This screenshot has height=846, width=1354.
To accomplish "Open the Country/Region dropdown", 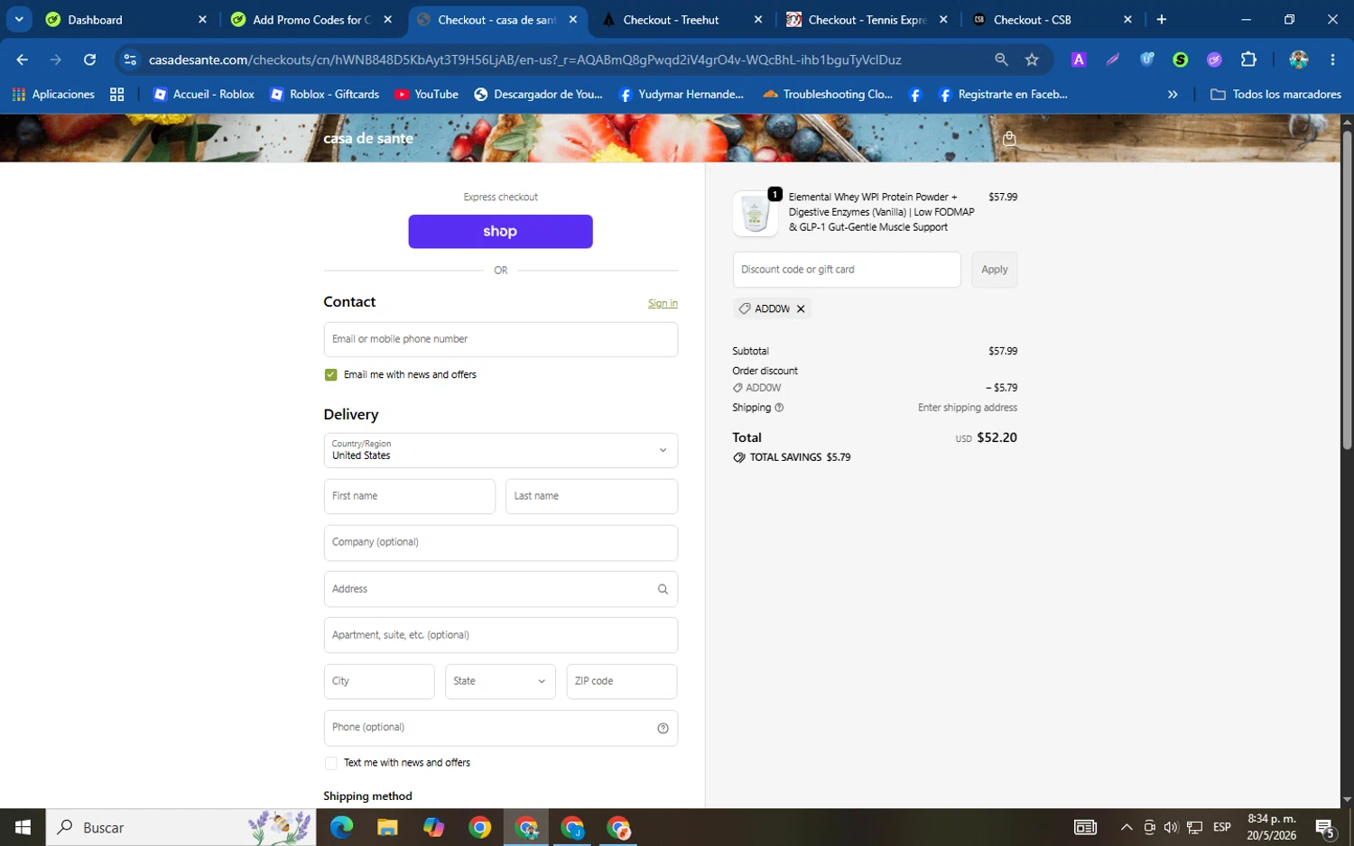I will [x=501, y=450].
